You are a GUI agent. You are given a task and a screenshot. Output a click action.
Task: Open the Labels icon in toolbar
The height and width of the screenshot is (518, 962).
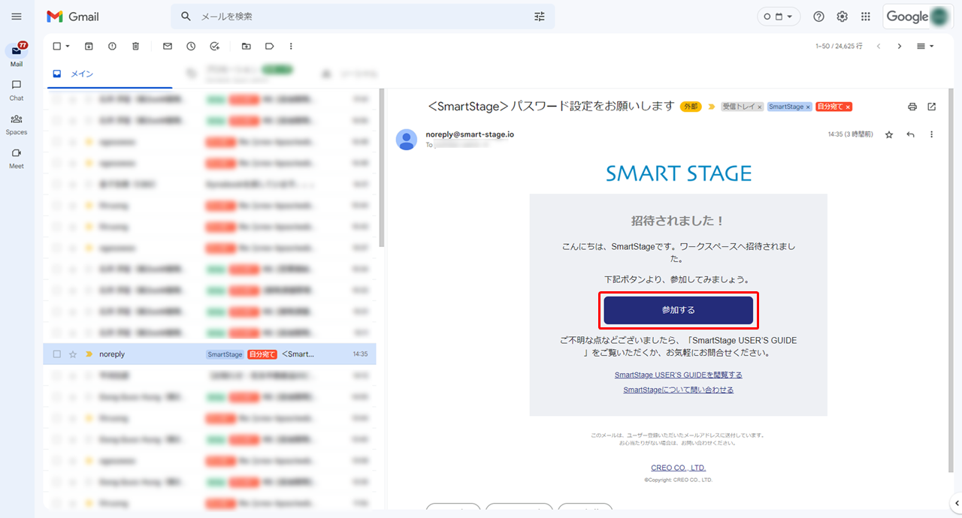[269, 47]
